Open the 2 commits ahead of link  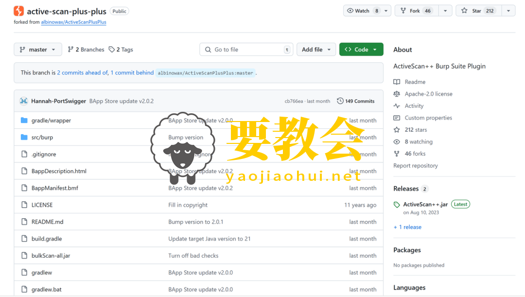(x=83, y=72)
